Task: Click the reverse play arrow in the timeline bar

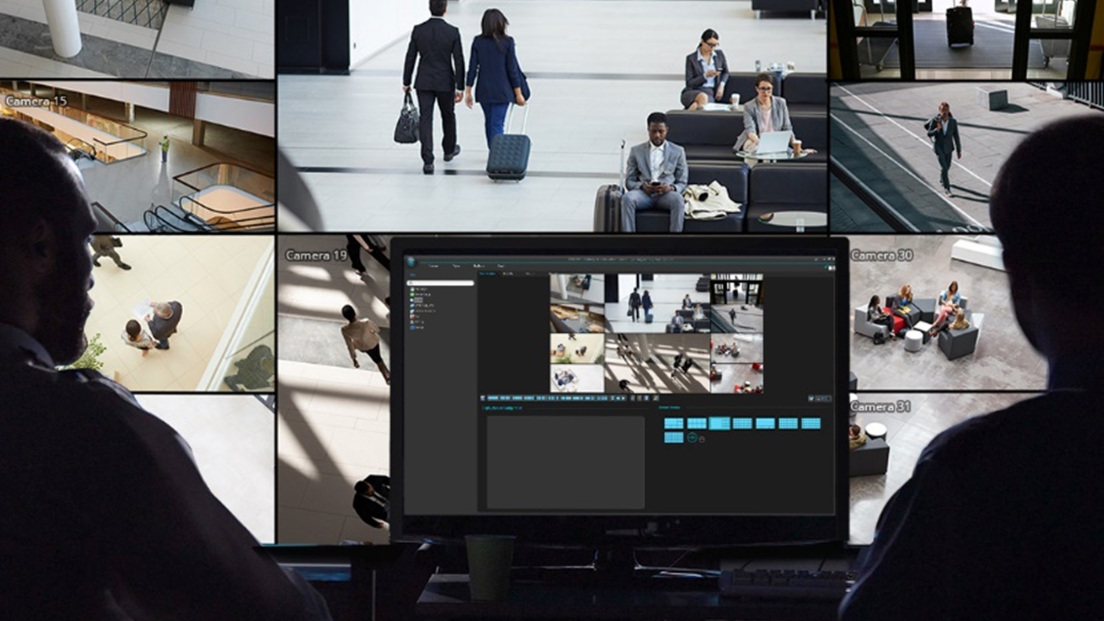Action: pos(618,398)
